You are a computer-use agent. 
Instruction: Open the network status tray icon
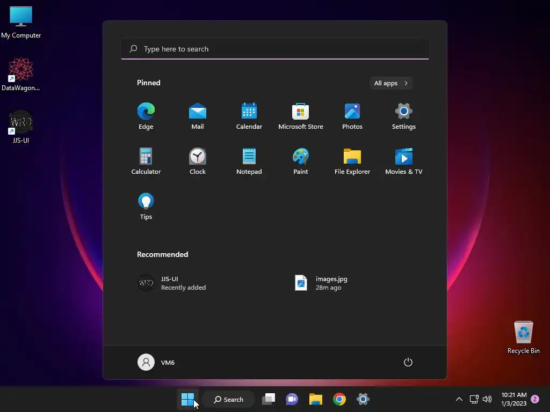474,399
